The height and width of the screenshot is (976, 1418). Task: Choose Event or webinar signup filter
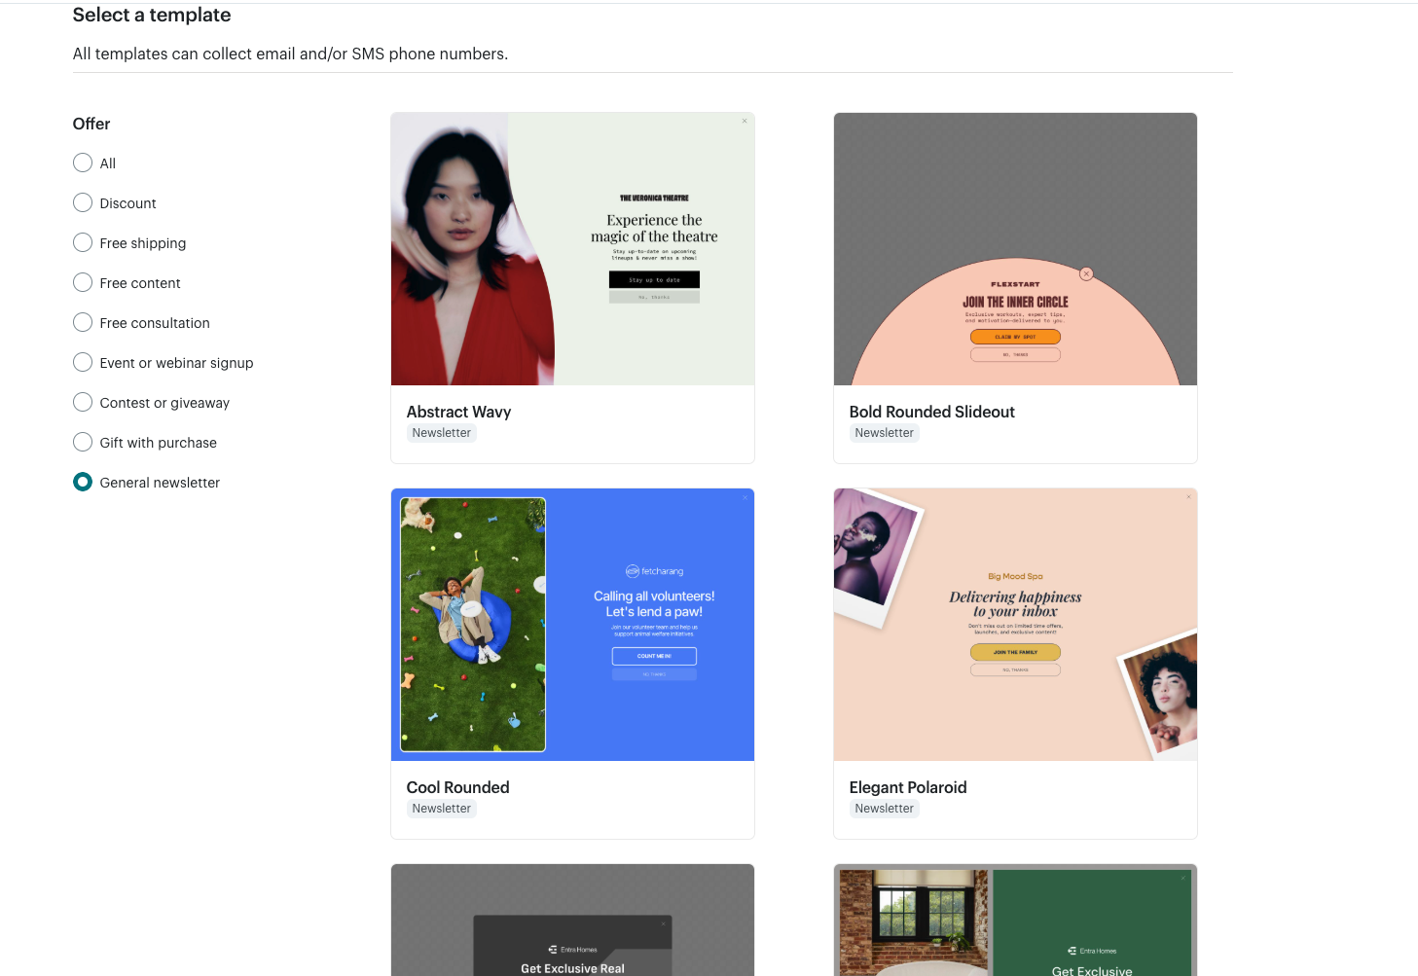83,362
